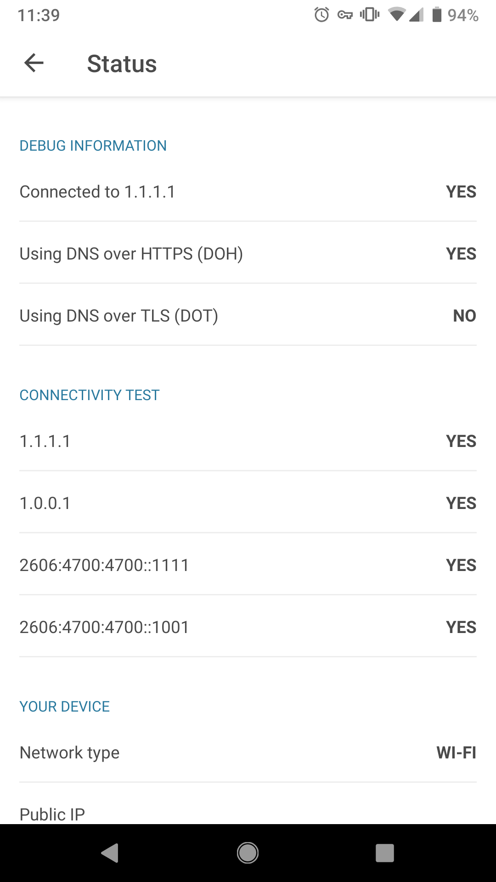This screenshot has height=882, width=496.
Task: Tap the Wi-Fi signal status icon
Action: (397, 15)
